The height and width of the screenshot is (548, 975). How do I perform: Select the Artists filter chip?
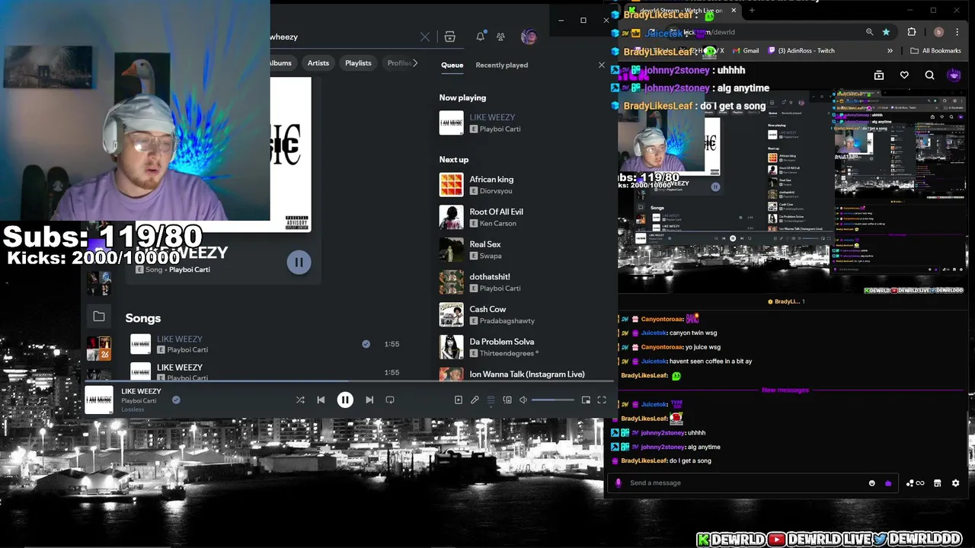click(318, 63)
